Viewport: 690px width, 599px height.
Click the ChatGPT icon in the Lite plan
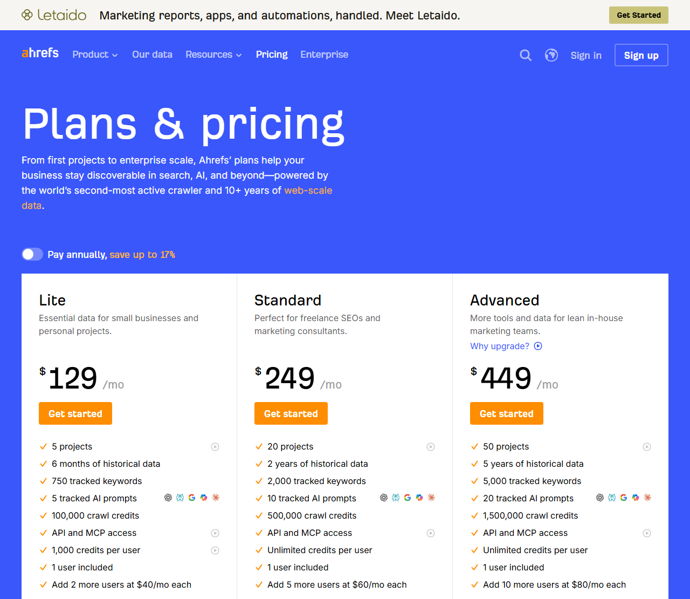coord(168,498)
